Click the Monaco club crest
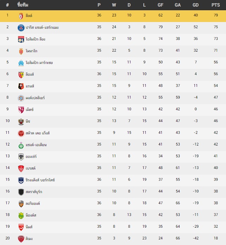 21,51
